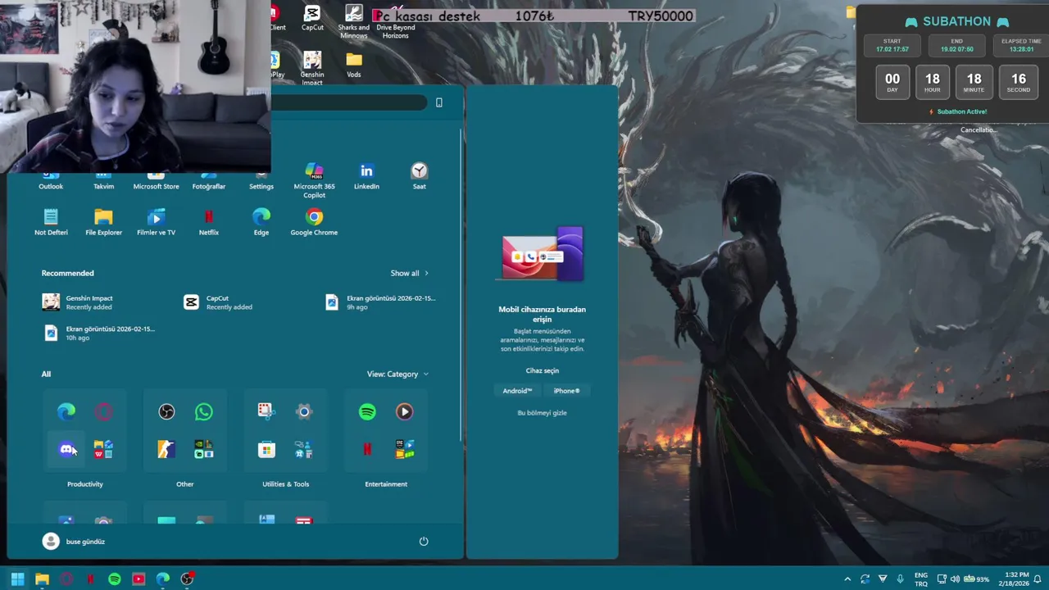The image size is (1049, 590).
Task: Open CapCut desktop shortcut
Action: (312, 18)
